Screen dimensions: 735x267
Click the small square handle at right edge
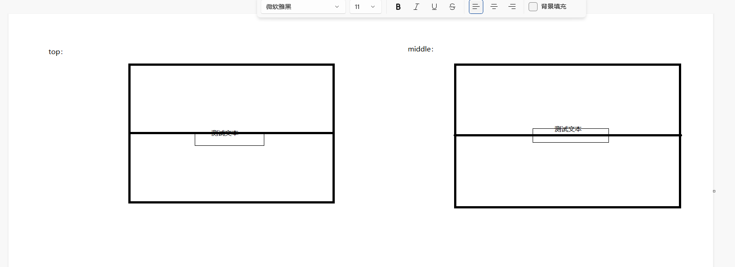click(714, 191)
